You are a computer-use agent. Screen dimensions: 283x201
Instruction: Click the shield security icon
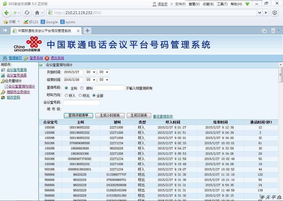point(275,13)
